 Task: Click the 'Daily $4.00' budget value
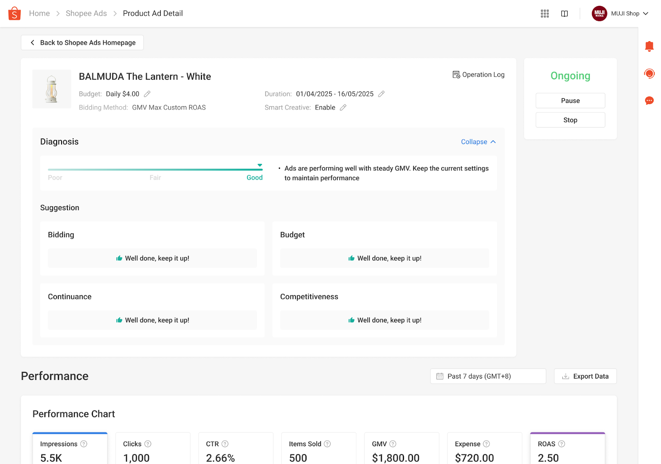tap(123, 94)
